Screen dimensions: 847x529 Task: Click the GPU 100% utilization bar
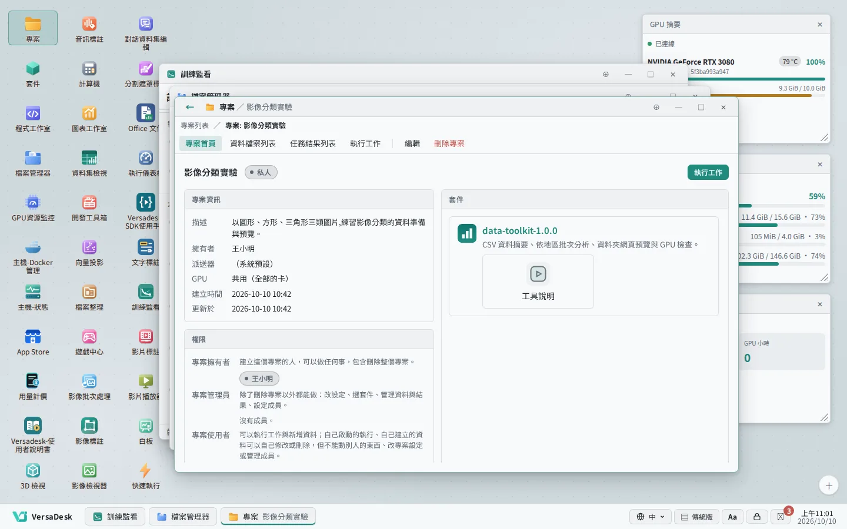tap(756, 79)
